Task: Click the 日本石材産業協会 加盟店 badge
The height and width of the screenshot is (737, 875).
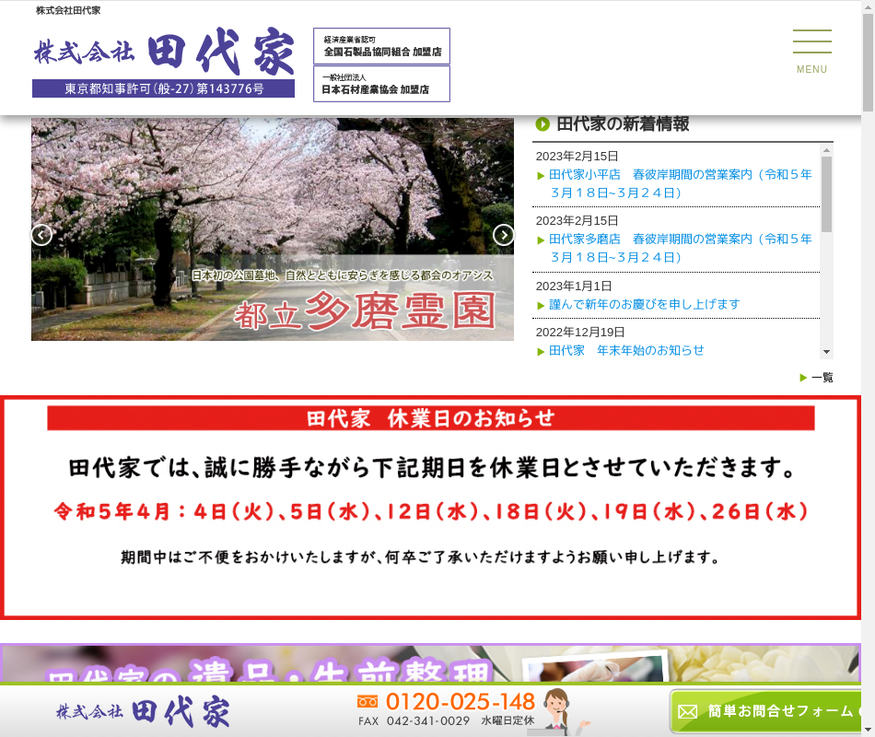Action: 381,84
